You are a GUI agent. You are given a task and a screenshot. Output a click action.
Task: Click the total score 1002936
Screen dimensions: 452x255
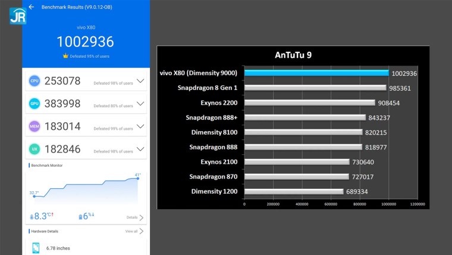(x=85, y=41)
